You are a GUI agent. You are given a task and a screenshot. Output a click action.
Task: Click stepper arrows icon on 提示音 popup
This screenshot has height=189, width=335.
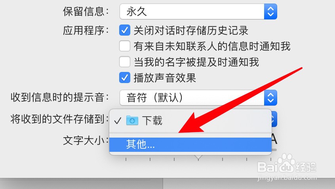point(270,98)
